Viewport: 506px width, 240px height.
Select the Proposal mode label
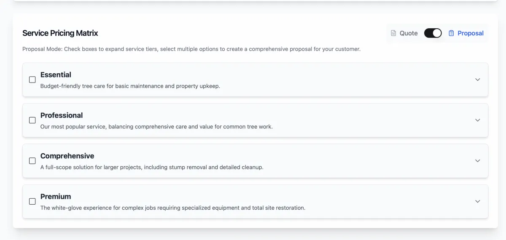coord(470,33)
